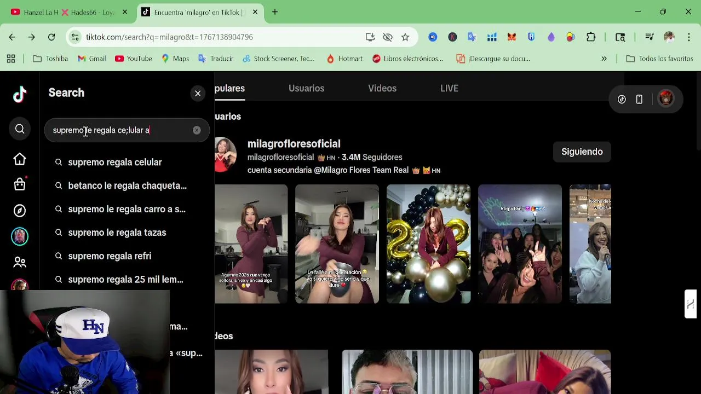701x394 pixels.
Task: Reload the current page
Action: coord(51,37)
